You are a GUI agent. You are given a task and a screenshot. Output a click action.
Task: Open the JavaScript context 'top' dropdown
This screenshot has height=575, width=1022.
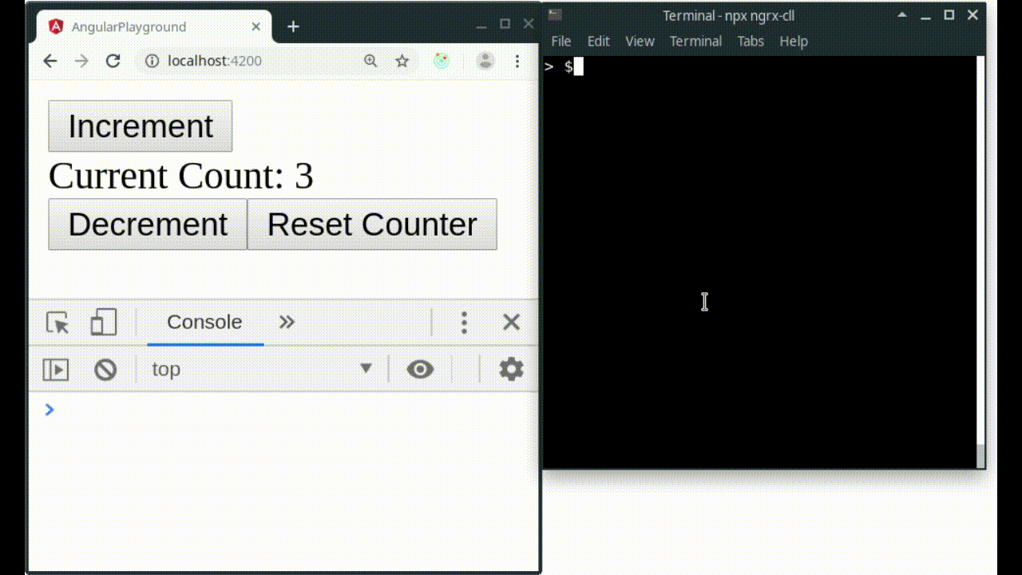(262, 369)
